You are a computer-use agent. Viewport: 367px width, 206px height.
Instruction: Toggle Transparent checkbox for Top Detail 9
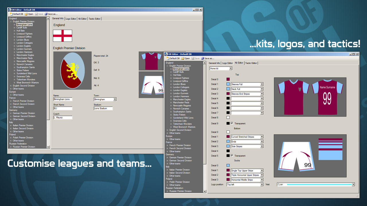point(232,123)
